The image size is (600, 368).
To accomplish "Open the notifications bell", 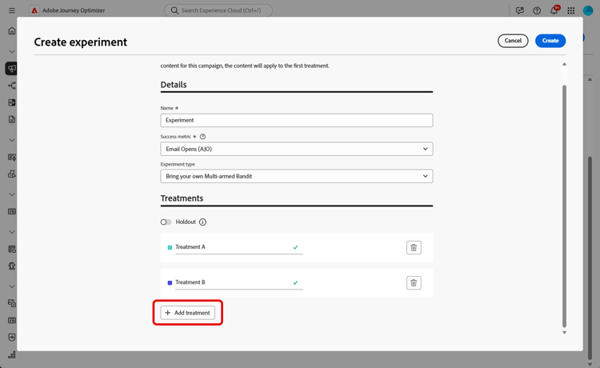I will coord(554,10).
